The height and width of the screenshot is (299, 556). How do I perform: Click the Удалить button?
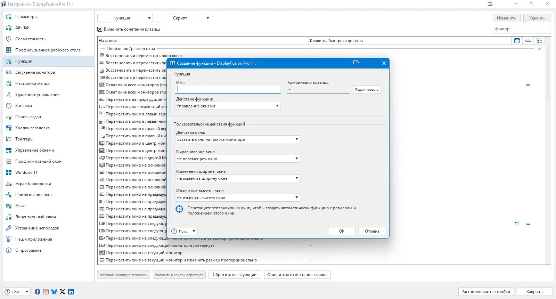pos(537,18)
